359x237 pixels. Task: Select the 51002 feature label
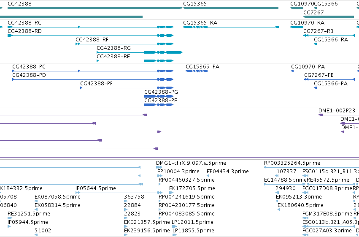[x=43, y=231]
